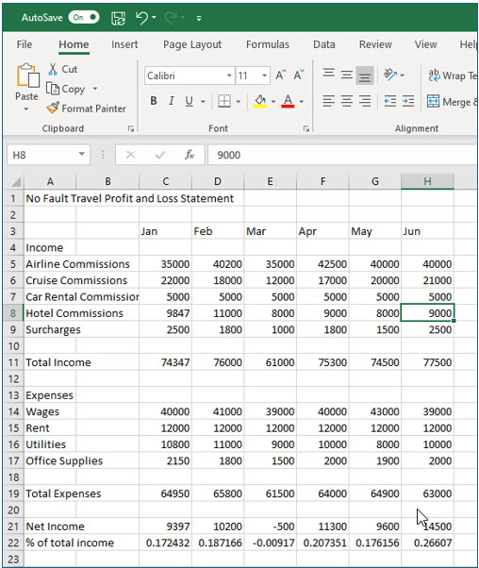This screenshot has width=479, height=568.
Task: Click the Borders icon
Action: (224, 101)
